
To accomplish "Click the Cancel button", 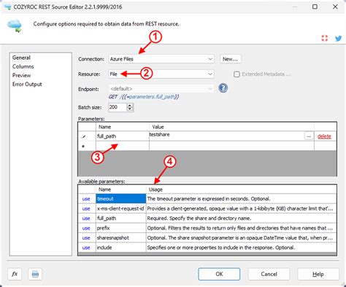I will 269,274.
